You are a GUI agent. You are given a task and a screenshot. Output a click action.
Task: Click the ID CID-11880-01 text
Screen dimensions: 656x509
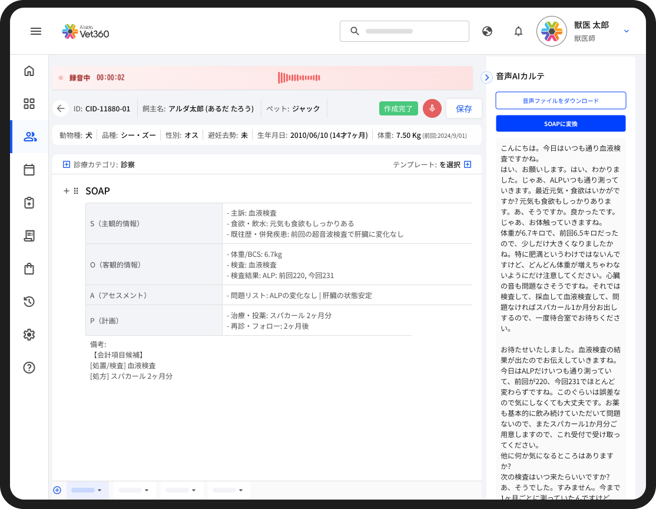102,109
